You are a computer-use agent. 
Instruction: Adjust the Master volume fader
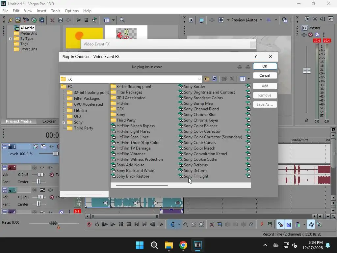tap(307, 70)
